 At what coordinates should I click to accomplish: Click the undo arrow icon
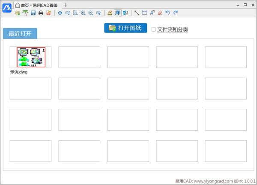tap(167, 13)
